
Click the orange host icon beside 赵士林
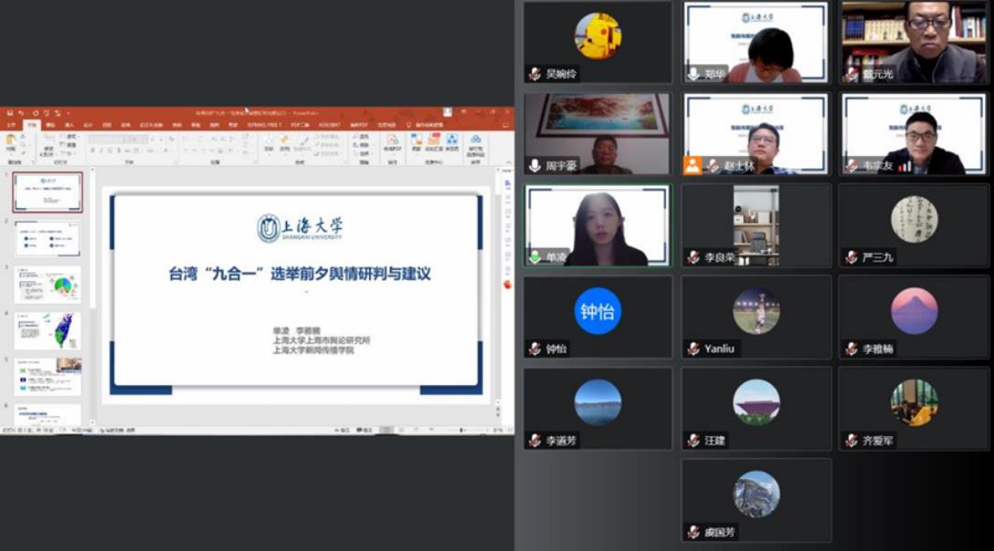click(693, 165)
